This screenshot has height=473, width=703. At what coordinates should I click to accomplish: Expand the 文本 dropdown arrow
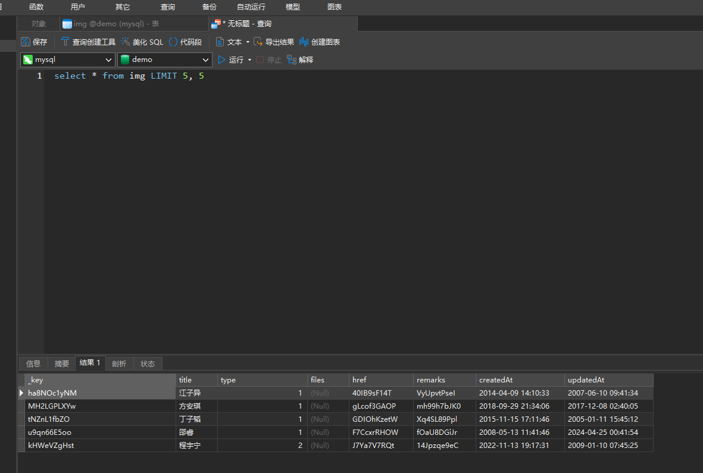[x=248, y=42]
